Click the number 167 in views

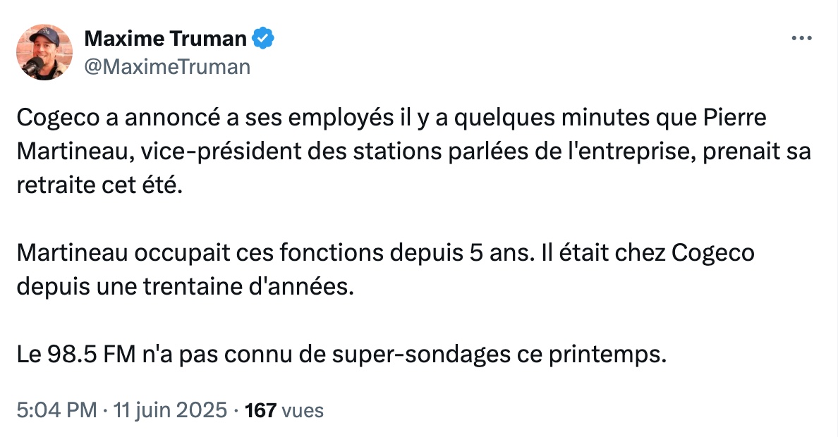[x=260, y=410]
